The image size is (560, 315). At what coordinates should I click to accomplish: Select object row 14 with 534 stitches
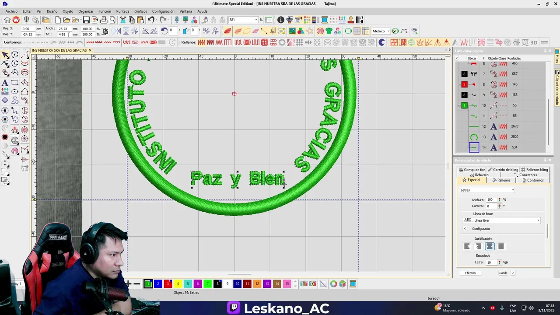pyautogui.click(x=501, y=147)
